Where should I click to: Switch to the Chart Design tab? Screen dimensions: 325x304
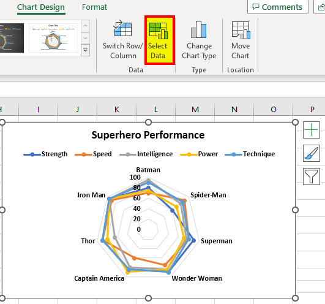(41, 7)
